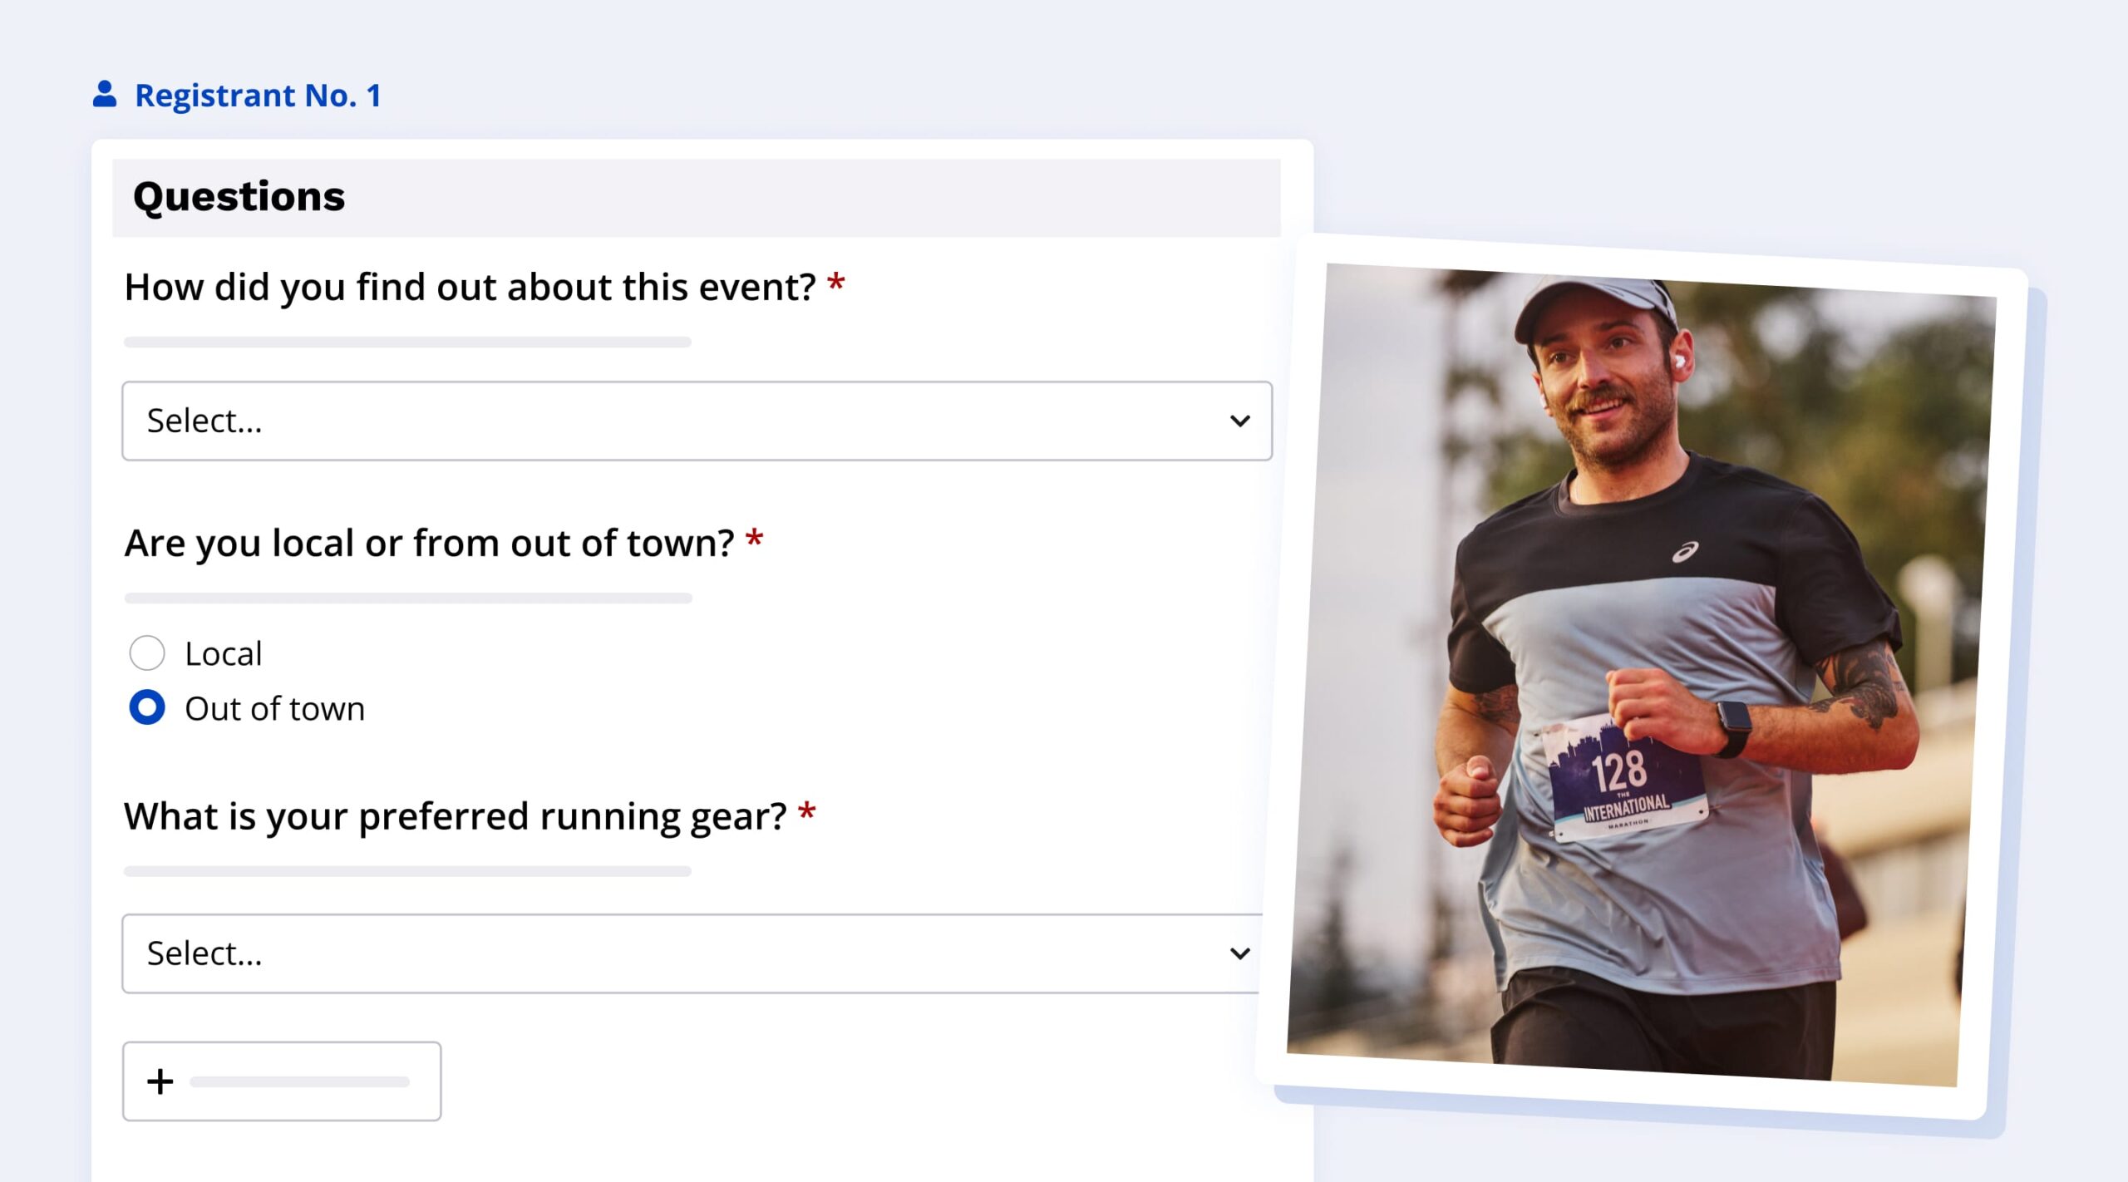The height and width of the screenshot is (1182, 2128).
Task: Click the Questions section header
Action: click(239, 197)
